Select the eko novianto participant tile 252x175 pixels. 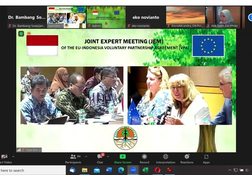tap(146, 17)
